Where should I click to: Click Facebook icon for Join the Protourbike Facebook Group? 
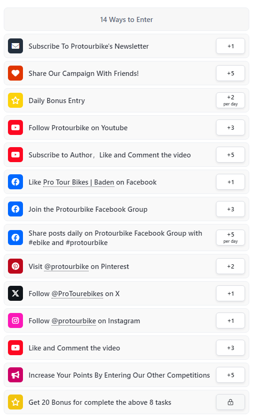(x=15, y=209)
